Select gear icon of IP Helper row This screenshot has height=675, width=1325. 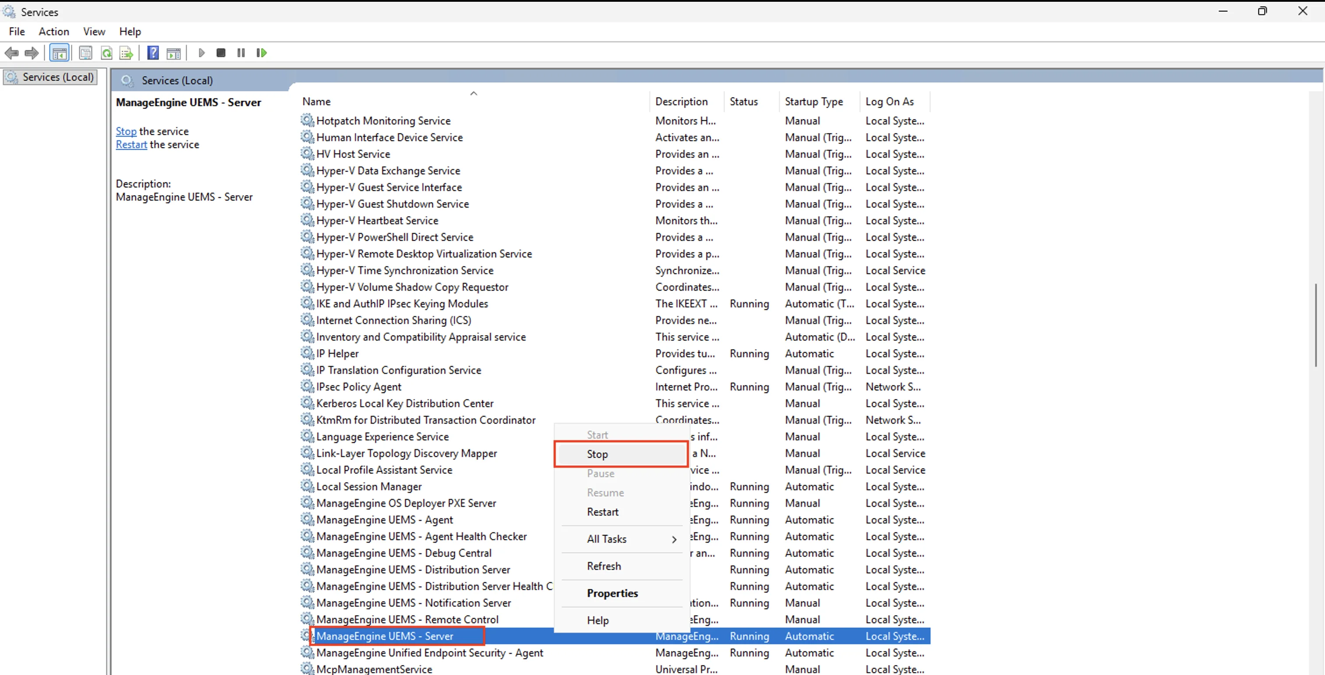[307, 353]
